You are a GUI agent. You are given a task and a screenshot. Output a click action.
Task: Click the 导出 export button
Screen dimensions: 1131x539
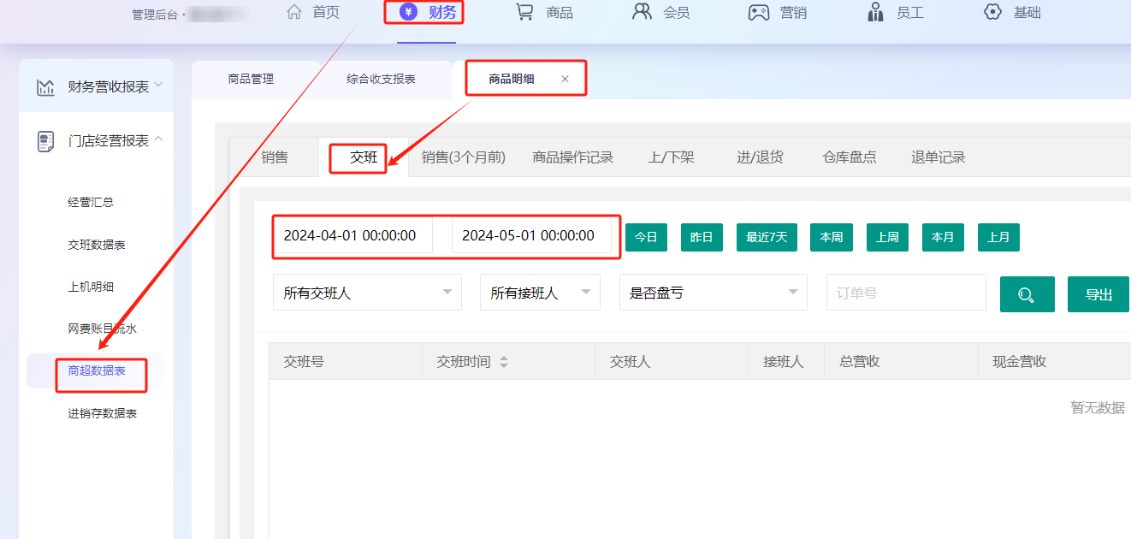tap(1098, 294)
